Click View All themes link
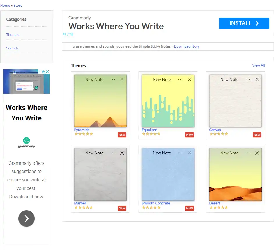Viewport: 274px width, 250px height. 258,65
